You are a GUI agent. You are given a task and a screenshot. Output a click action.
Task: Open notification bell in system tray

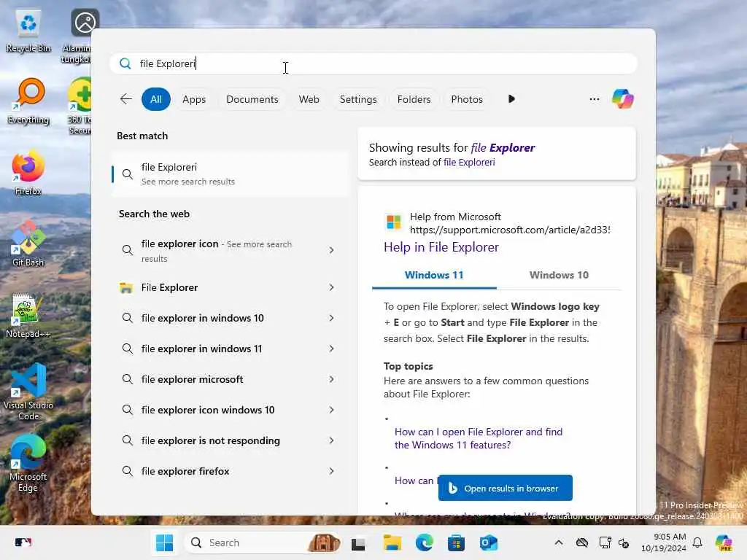pyautogui.click(x=697, y=542)
